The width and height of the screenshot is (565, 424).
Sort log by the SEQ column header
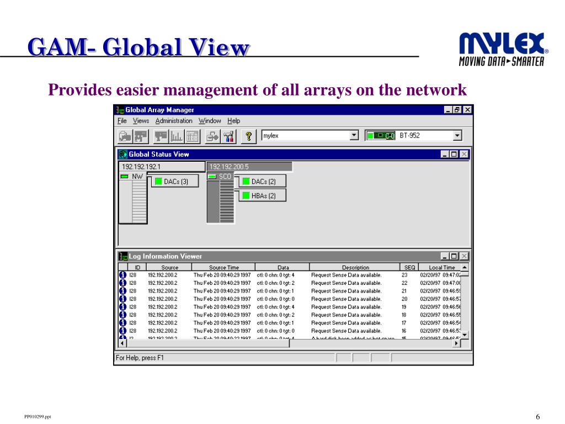pos(409,267)
